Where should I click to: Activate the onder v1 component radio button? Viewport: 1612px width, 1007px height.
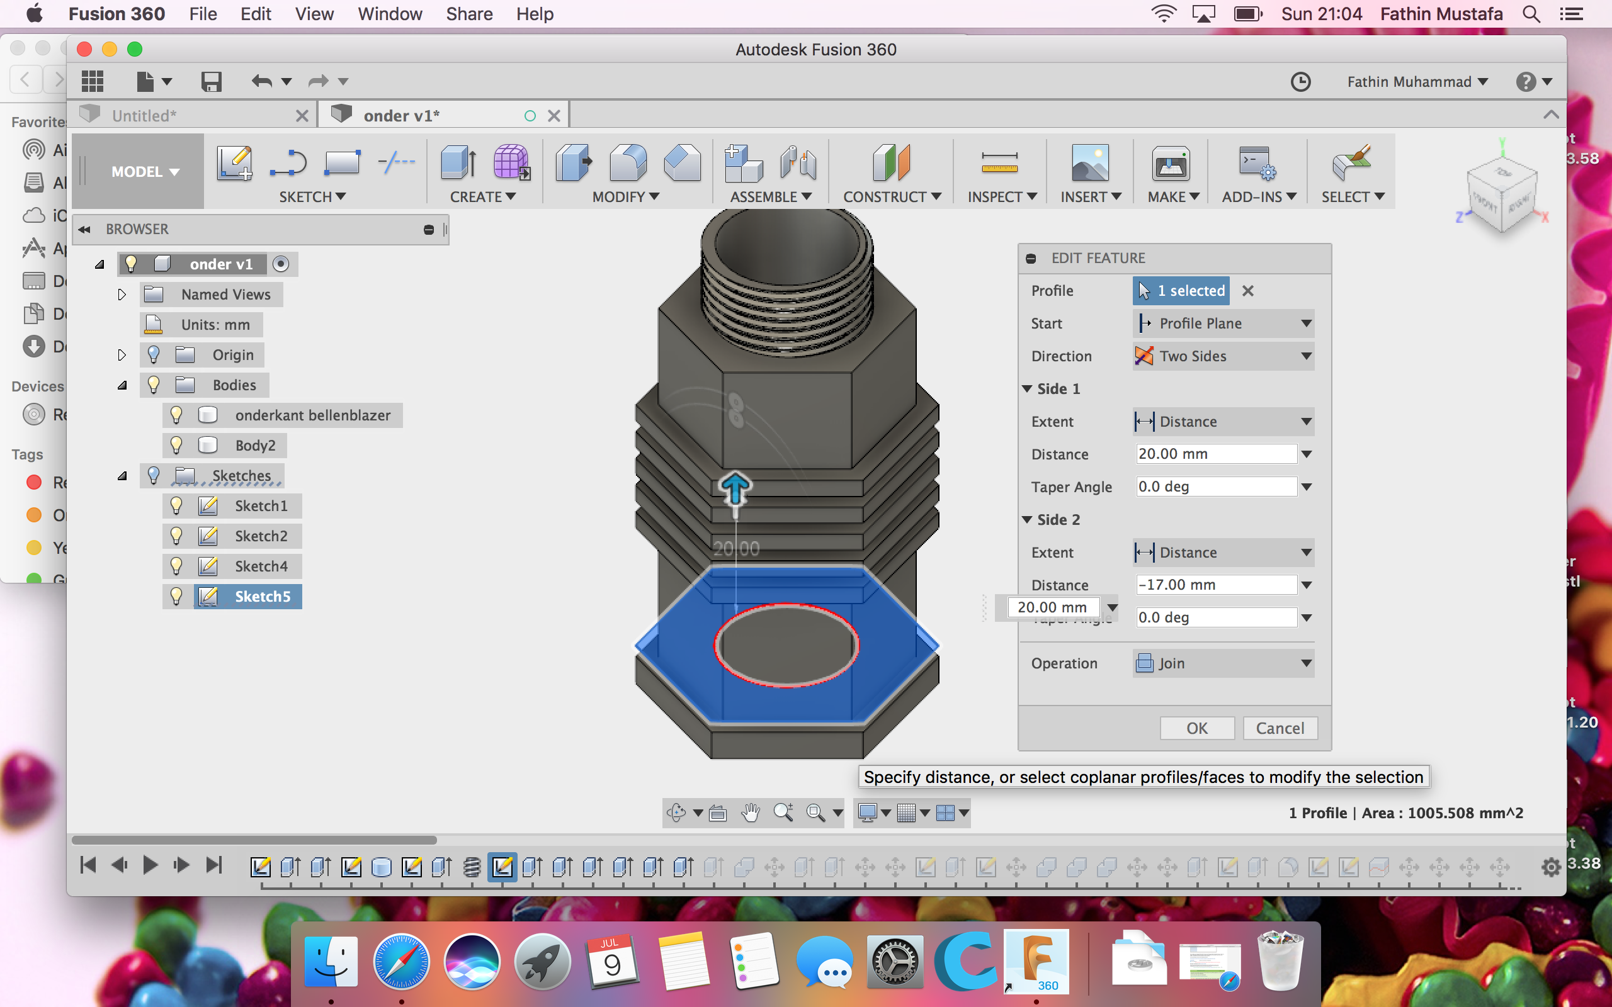click(281, 264)
